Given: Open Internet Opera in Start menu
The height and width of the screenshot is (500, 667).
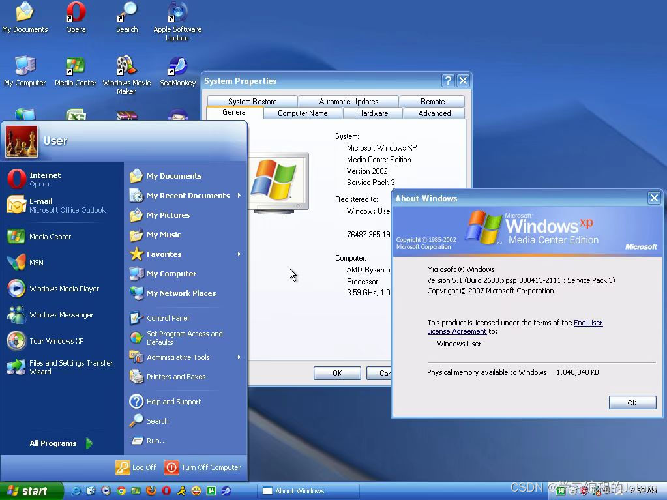Looking at the screenshot, I should [63, 179].
